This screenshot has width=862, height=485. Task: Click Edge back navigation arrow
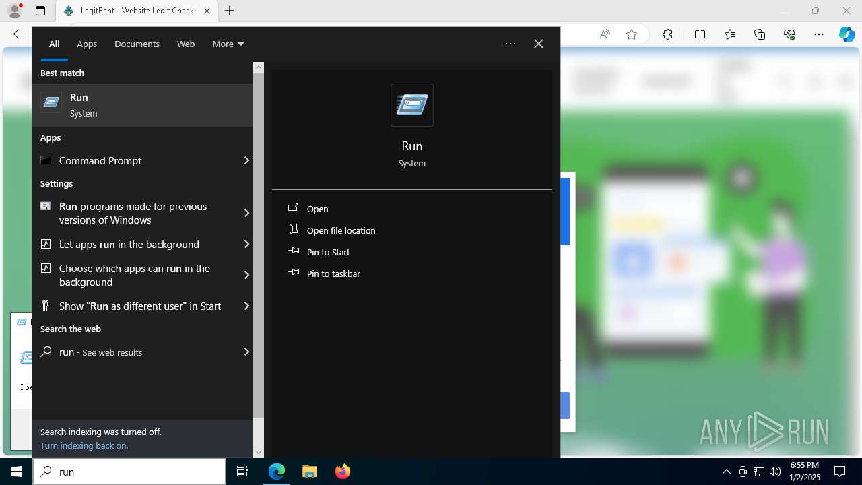[18, 34]
